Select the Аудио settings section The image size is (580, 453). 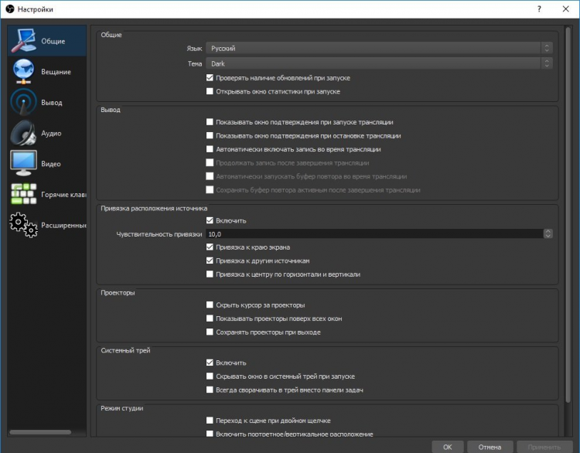(47, 133)
